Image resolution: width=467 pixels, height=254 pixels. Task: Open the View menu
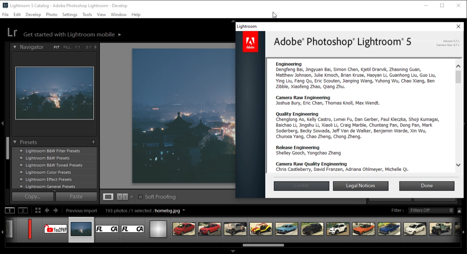pyautogui.click(x=101, y=15)
